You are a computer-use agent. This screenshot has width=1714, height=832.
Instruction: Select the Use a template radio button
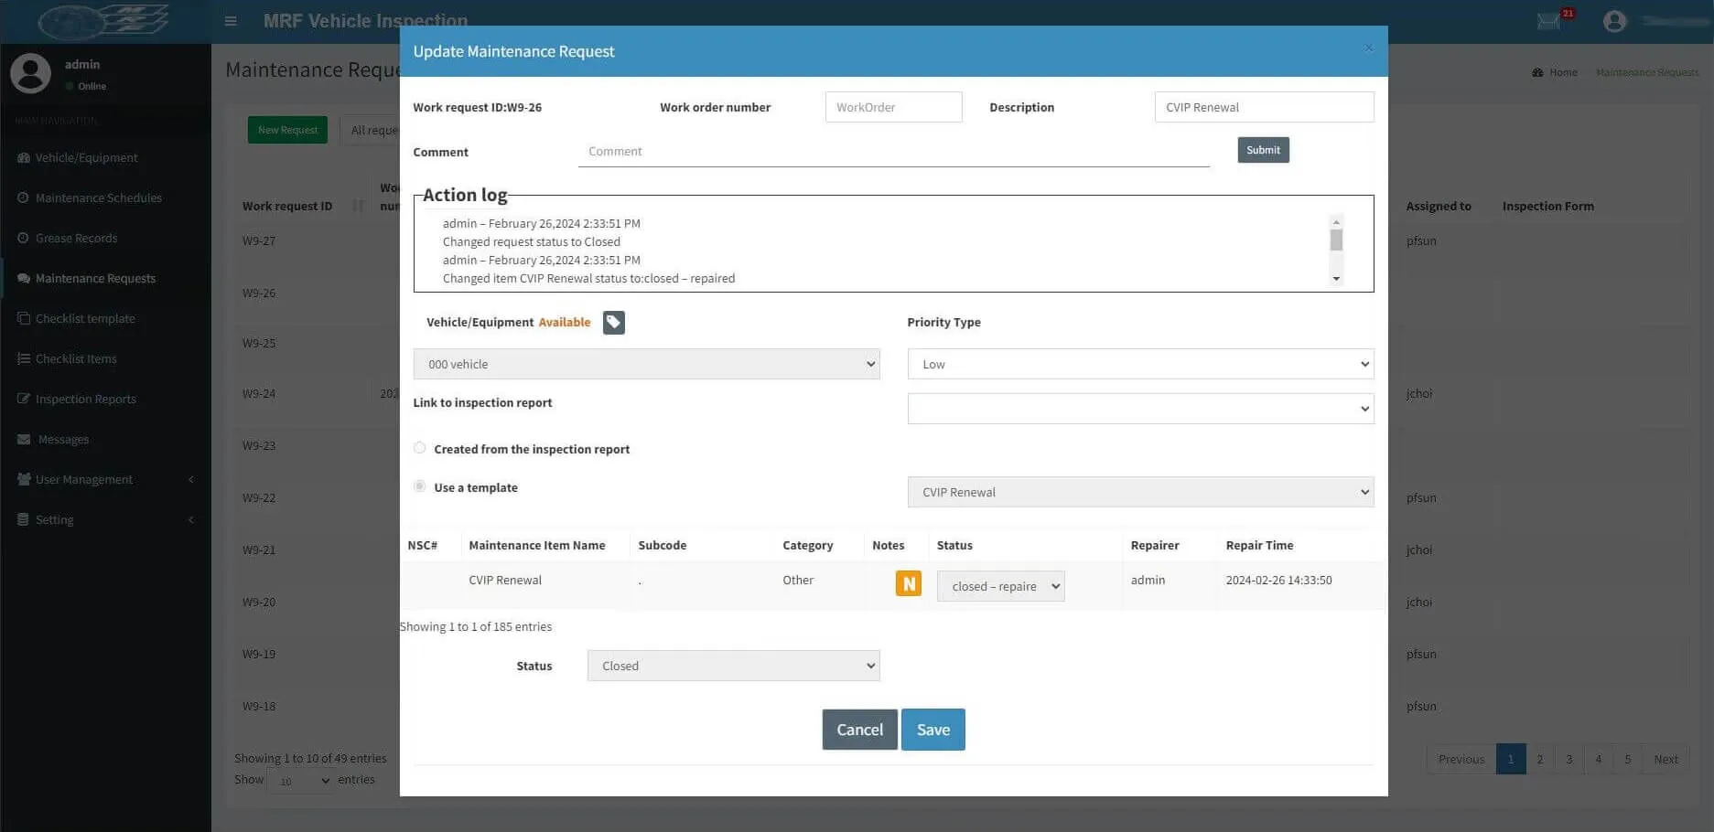click(x=419, y=486)
